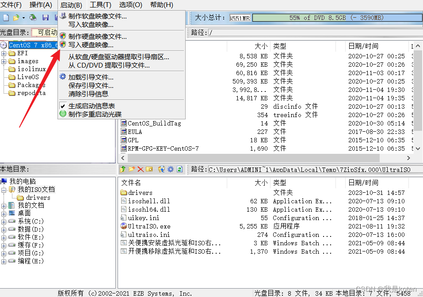Viewport: 423px width, 297px height.
Task: Click the shield icon beside 制作硬盘映像文件
Action: coord(63,36)
